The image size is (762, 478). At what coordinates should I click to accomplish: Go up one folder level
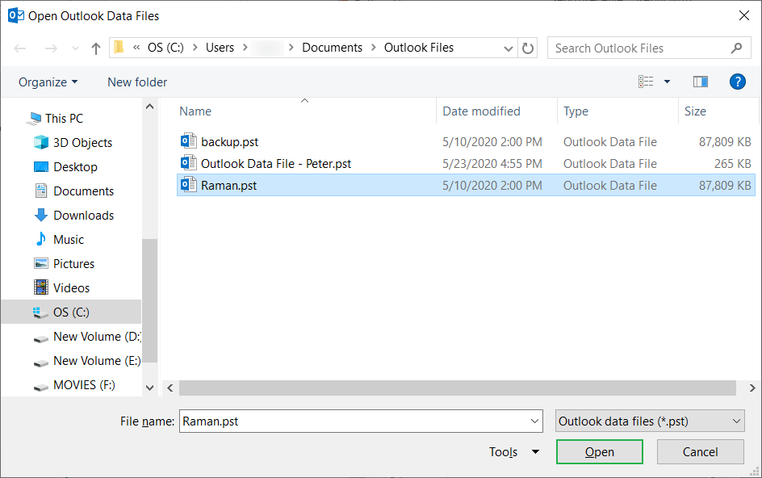[x=96, y=48]
